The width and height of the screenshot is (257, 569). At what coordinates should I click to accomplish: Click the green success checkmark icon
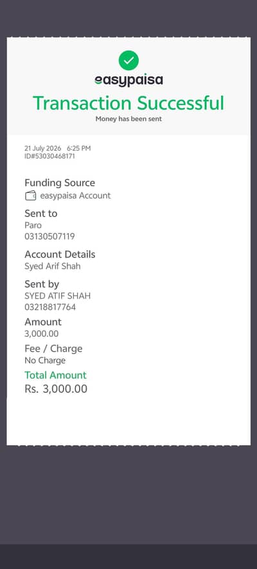tap(128, 60)
